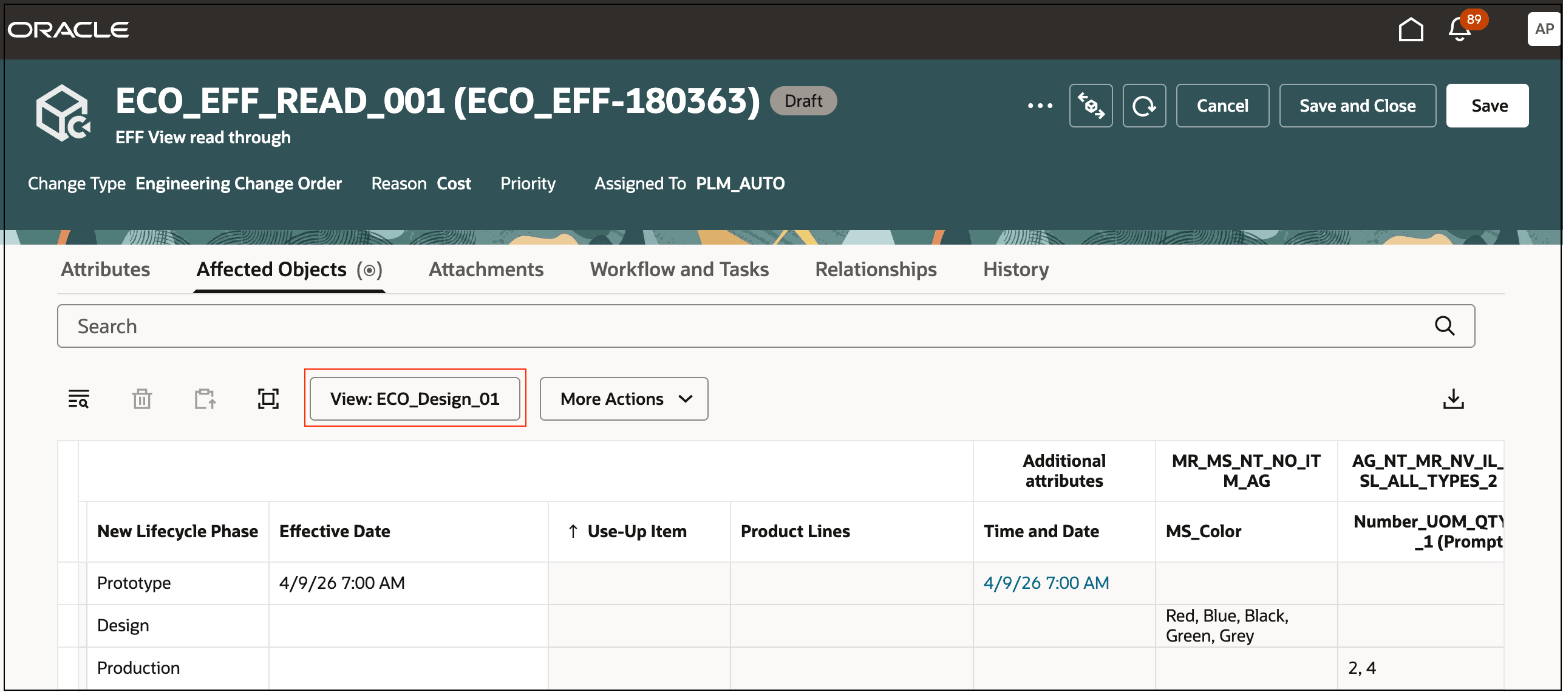The image size is (1563, 692).
Task: Open the 4/9/26 7:00 AM Time and Date link
Action: click(x=1046, y=583)
